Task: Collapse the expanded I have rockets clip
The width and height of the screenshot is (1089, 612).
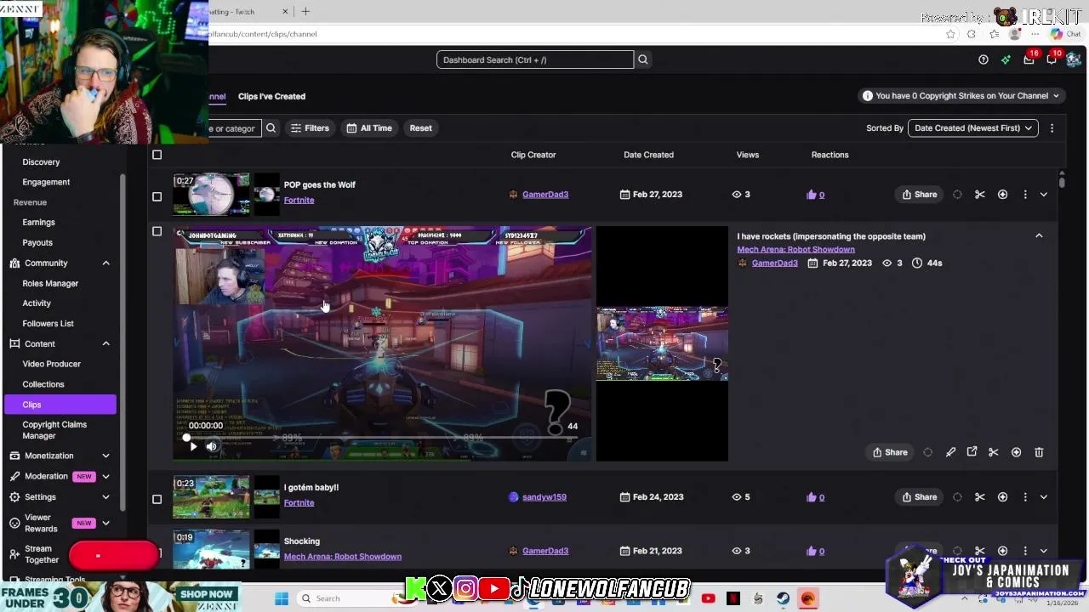Action: click(1039, 235)
